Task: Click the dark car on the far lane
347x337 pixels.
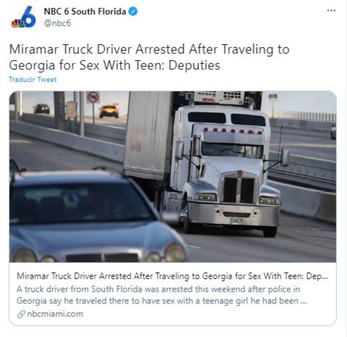Action: [42, 109]
